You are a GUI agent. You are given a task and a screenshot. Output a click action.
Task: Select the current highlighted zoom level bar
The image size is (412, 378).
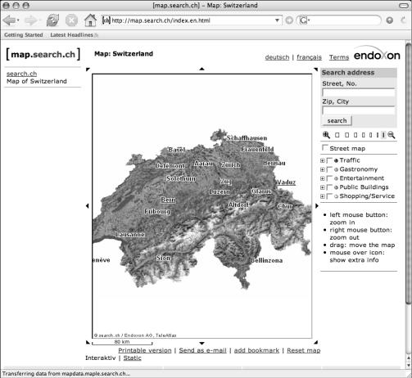point(383,135)
